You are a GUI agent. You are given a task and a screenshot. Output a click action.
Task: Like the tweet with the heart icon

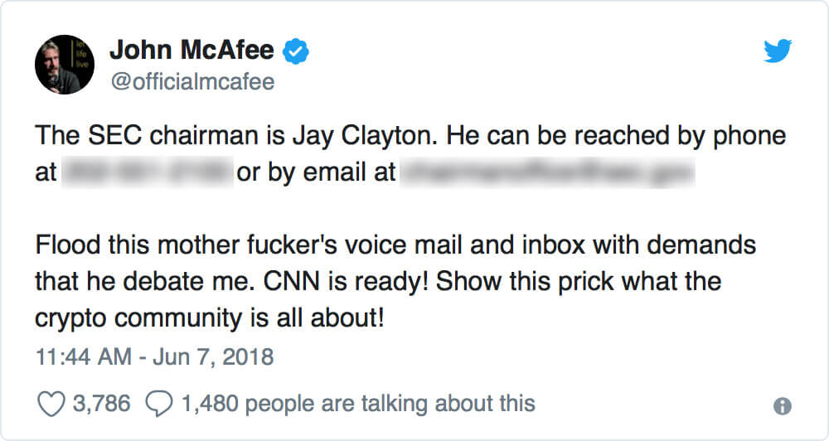point(51,404)
